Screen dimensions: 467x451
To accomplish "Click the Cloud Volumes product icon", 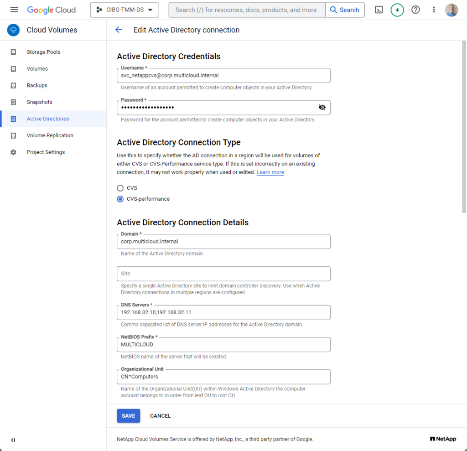I will pyautogui.click(x=13, y=30).
